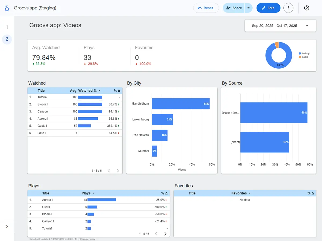Sort Plays table by Plays column
The height and width of the screenshot is (241, 322).
(86, 193)
